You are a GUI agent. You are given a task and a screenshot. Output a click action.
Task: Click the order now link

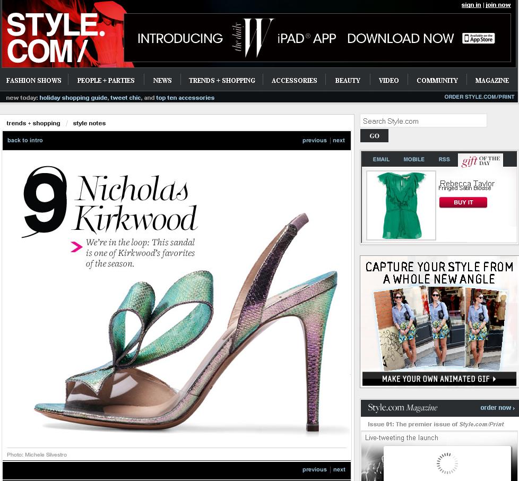[x=497, y=408]
